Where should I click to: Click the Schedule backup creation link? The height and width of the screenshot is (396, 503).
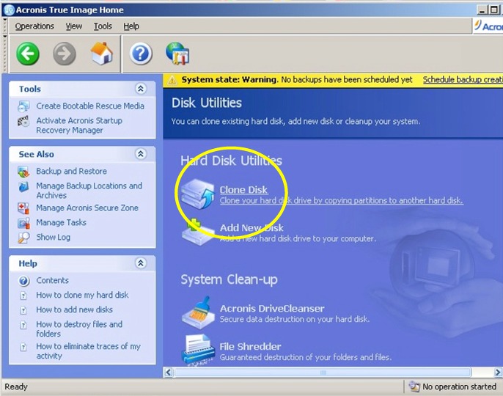pos(463,80)
